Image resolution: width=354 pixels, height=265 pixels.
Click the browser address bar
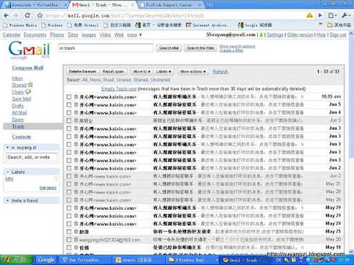click(x=171, y=16)
